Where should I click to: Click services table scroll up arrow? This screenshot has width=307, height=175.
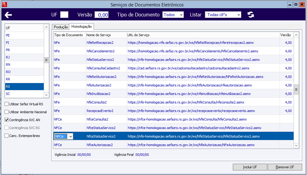point(296,35)
